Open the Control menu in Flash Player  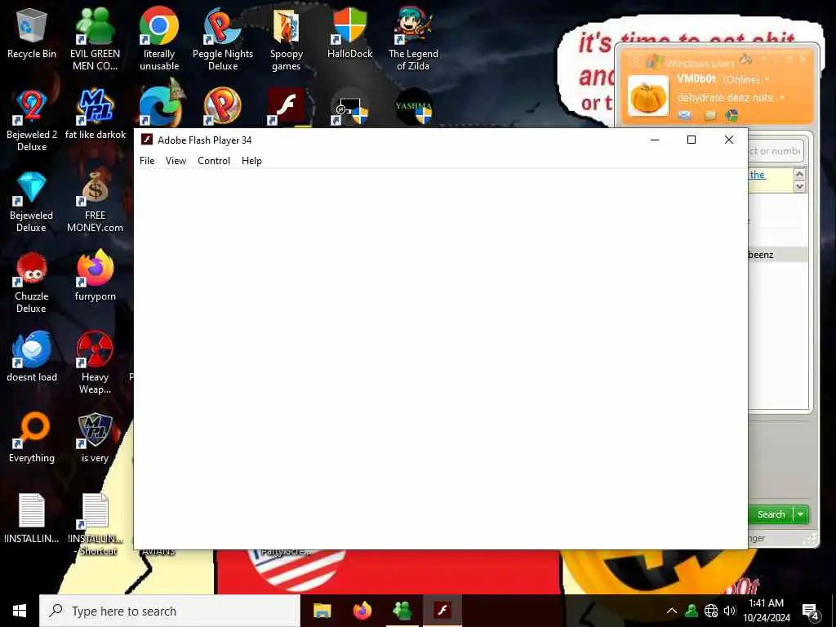click(214, 161)
